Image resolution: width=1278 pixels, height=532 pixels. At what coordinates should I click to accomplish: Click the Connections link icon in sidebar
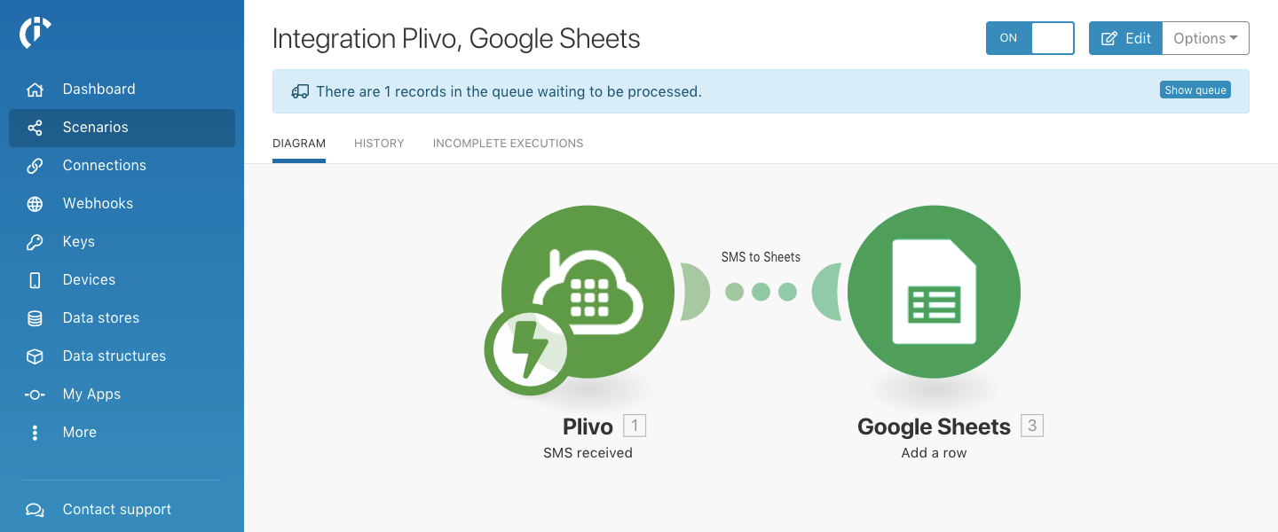pyautogui.click(x=35, y=166)
